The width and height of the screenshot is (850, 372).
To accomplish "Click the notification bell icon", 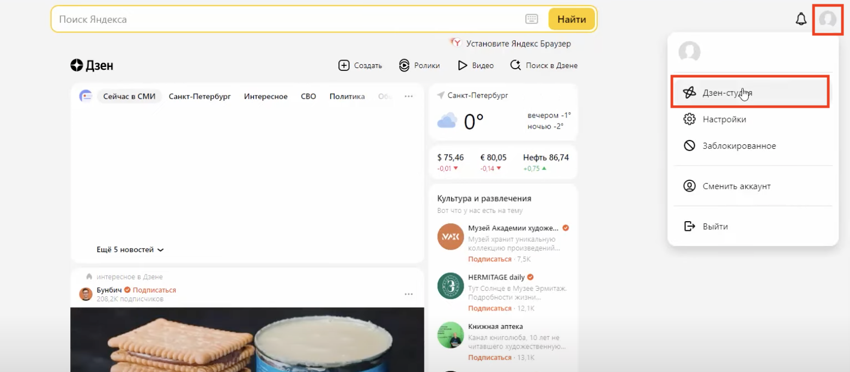I will click(x=801, y=20).
